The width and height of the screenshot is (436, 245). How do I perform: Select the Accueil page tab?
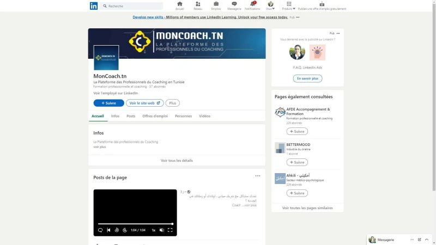click(98, 116)
